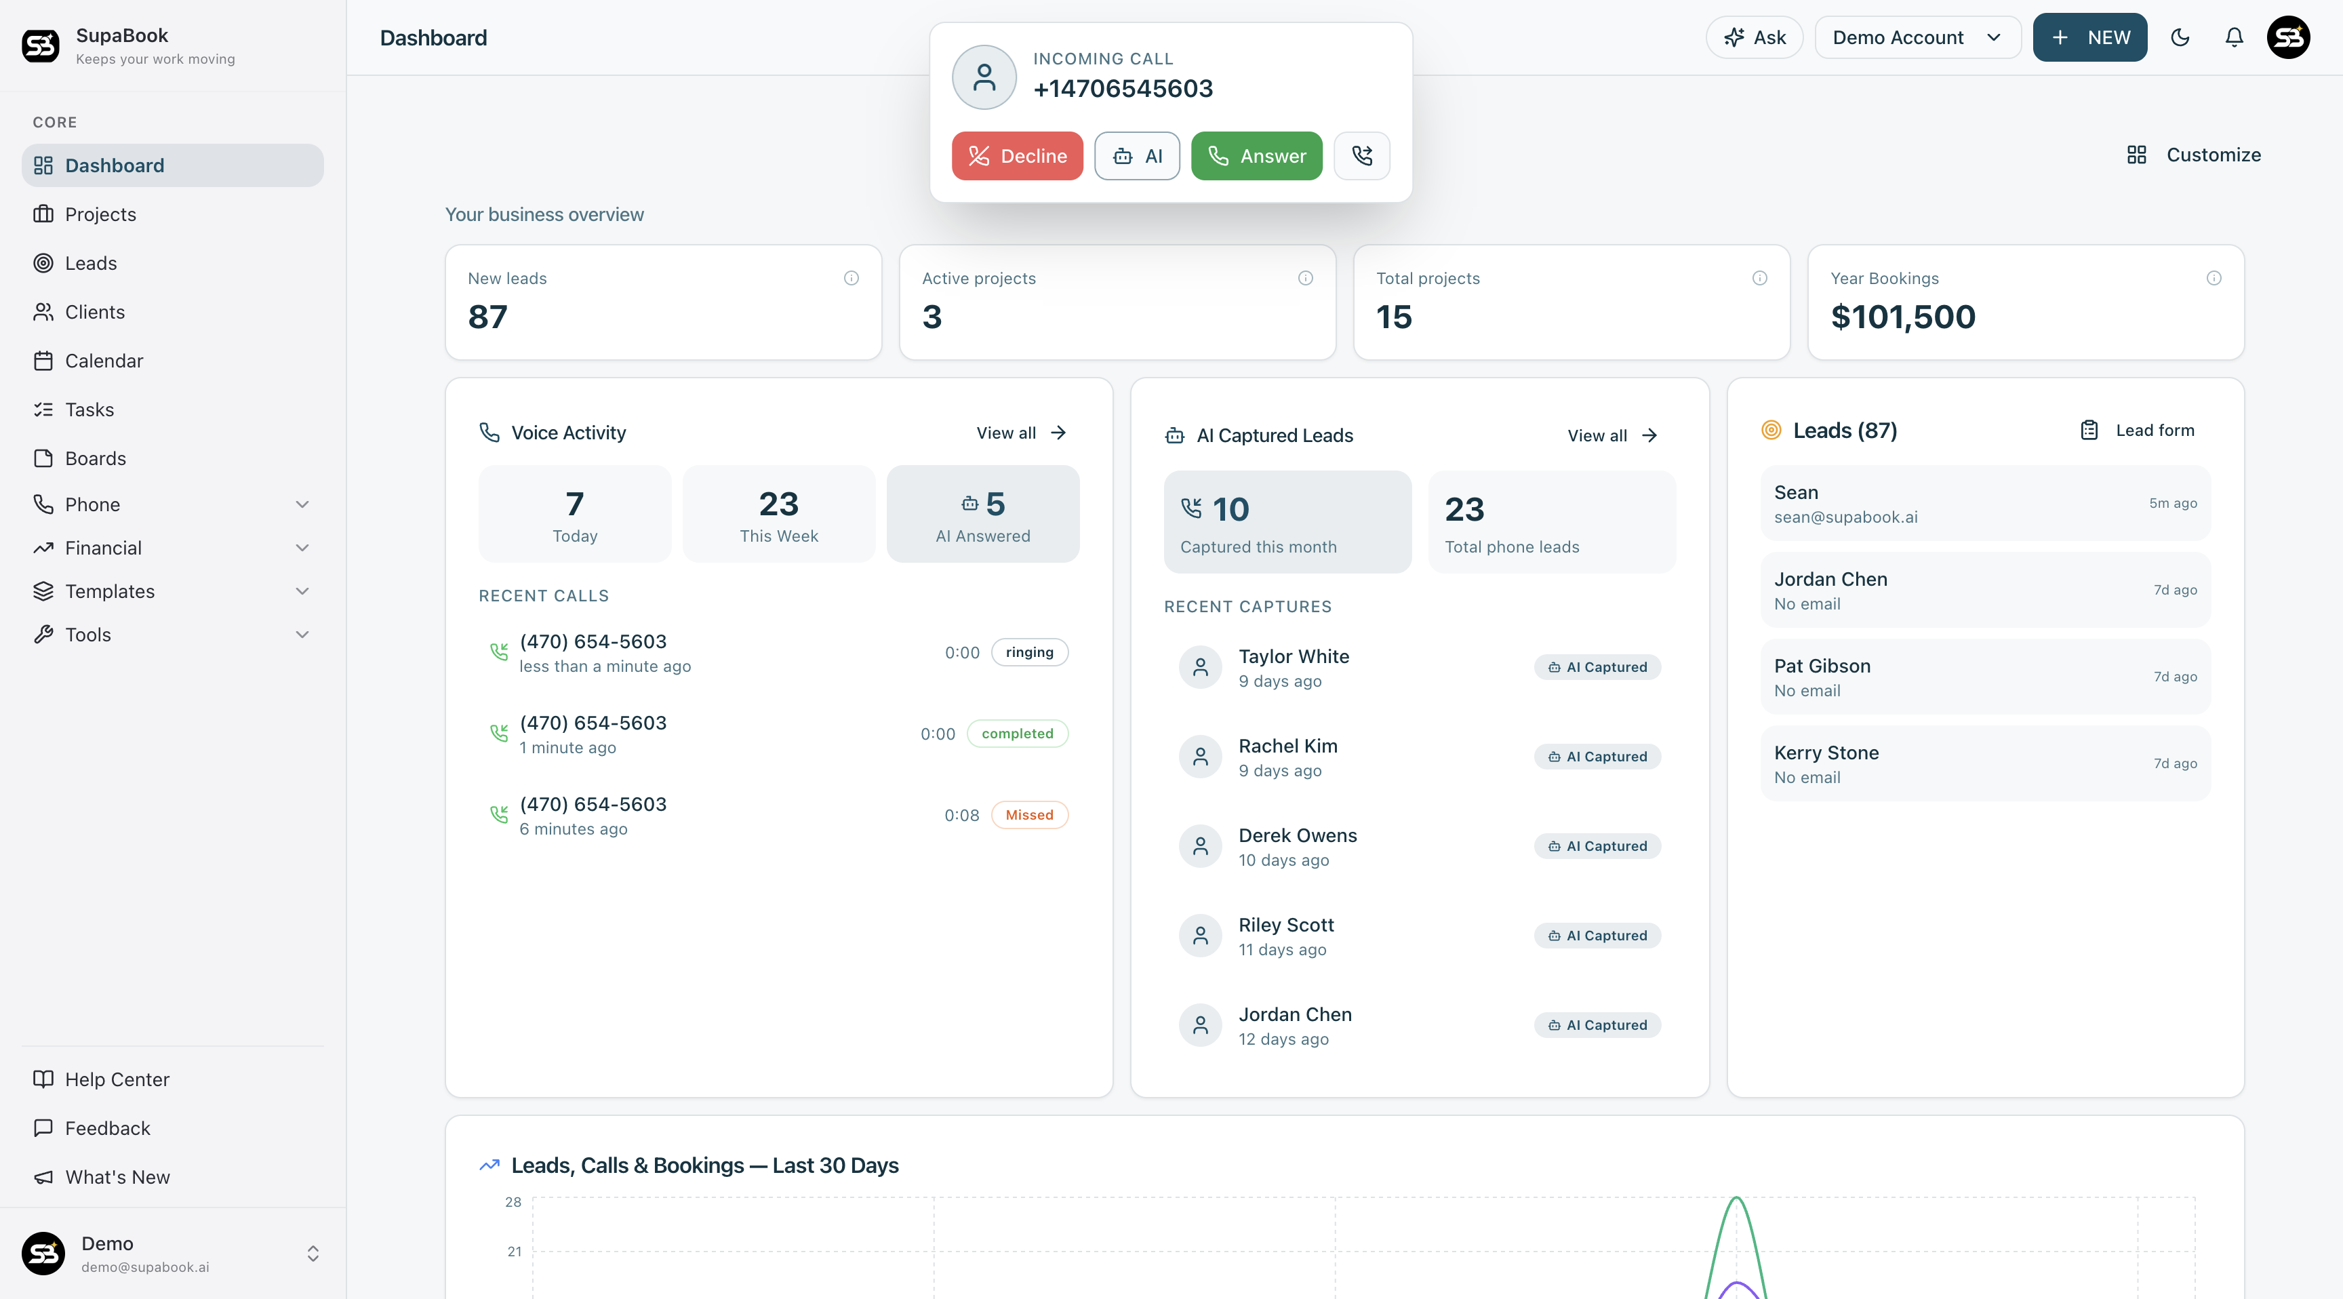Go to Projects in the sidebar
The width and height of the screenshot is (2343, 1299).
click(173, 215)
